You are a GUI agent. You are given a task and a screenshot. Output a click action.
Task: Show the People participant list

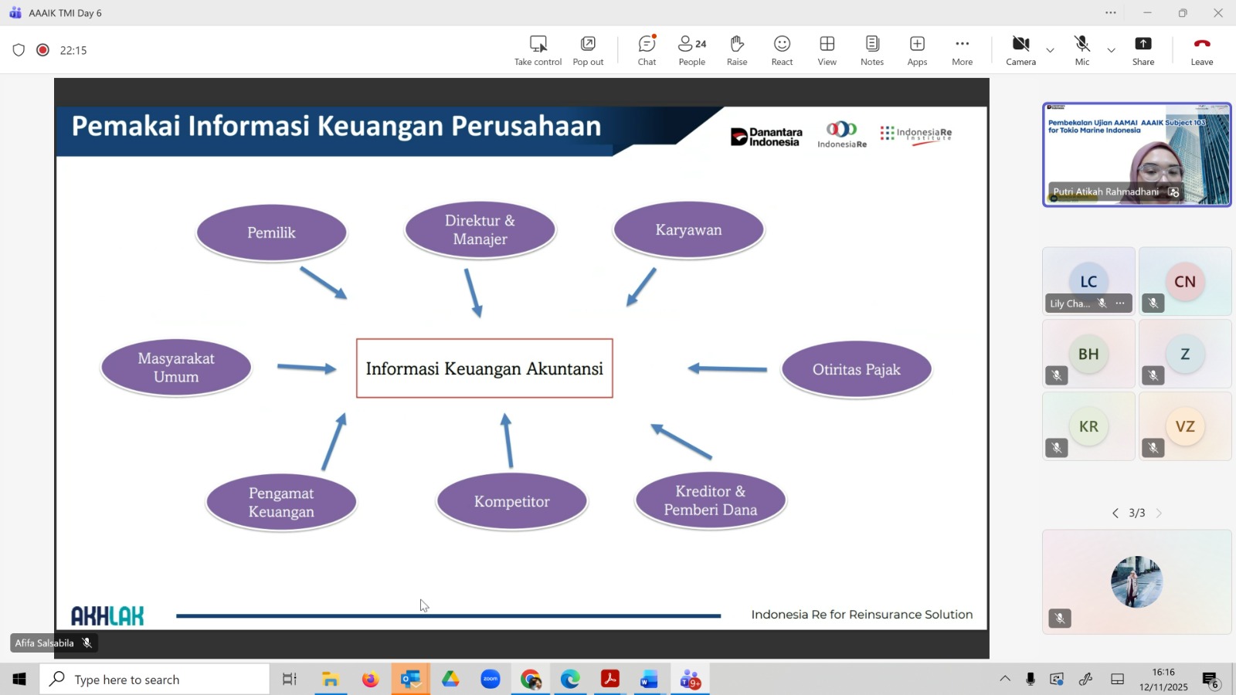click(x=691, y=51)
